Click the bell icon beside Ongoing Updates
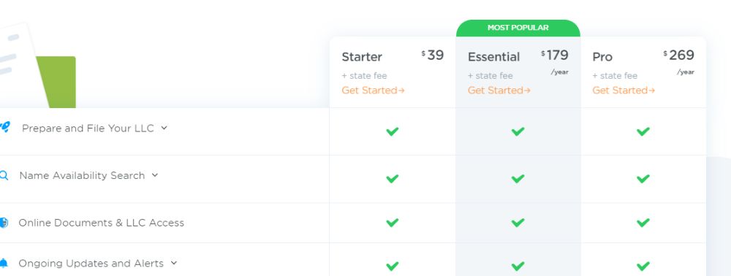 (4, 263)
